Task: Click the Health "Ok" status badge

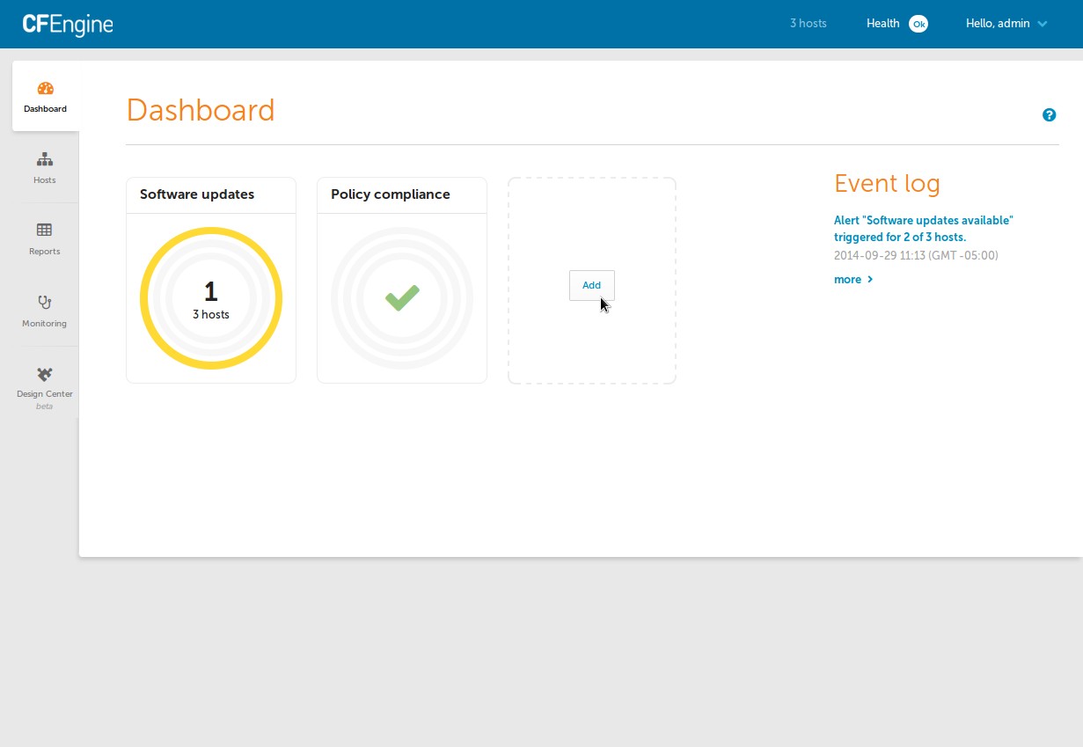Action: pos(918,24)
